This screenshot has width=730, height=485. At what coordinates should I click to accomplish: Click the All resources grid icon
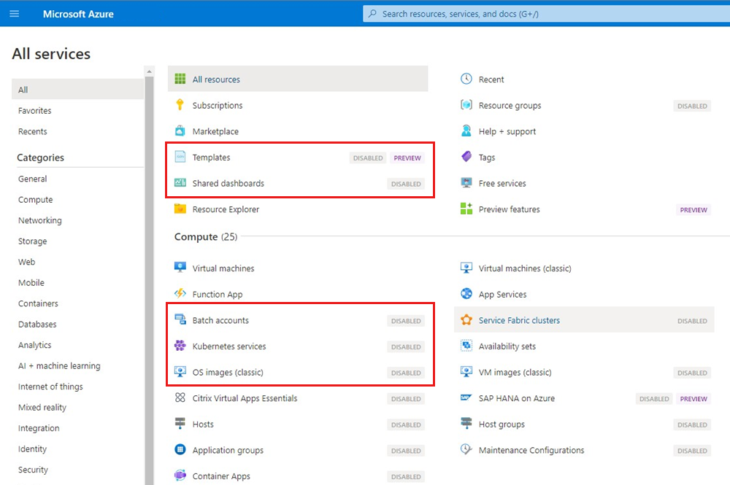tap(180, 79)
